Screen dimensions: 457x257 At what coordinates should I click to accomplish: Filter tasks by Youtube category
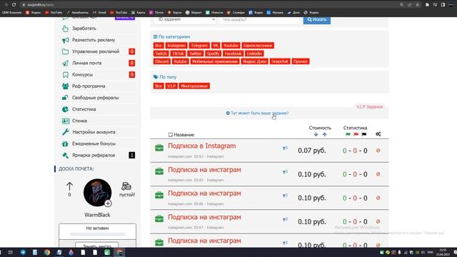tap(231, 46)
